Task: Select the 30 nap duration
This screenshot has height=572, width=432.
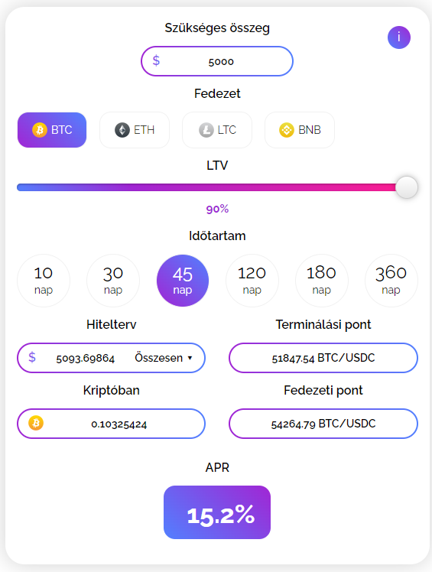Action: (113, 281)
